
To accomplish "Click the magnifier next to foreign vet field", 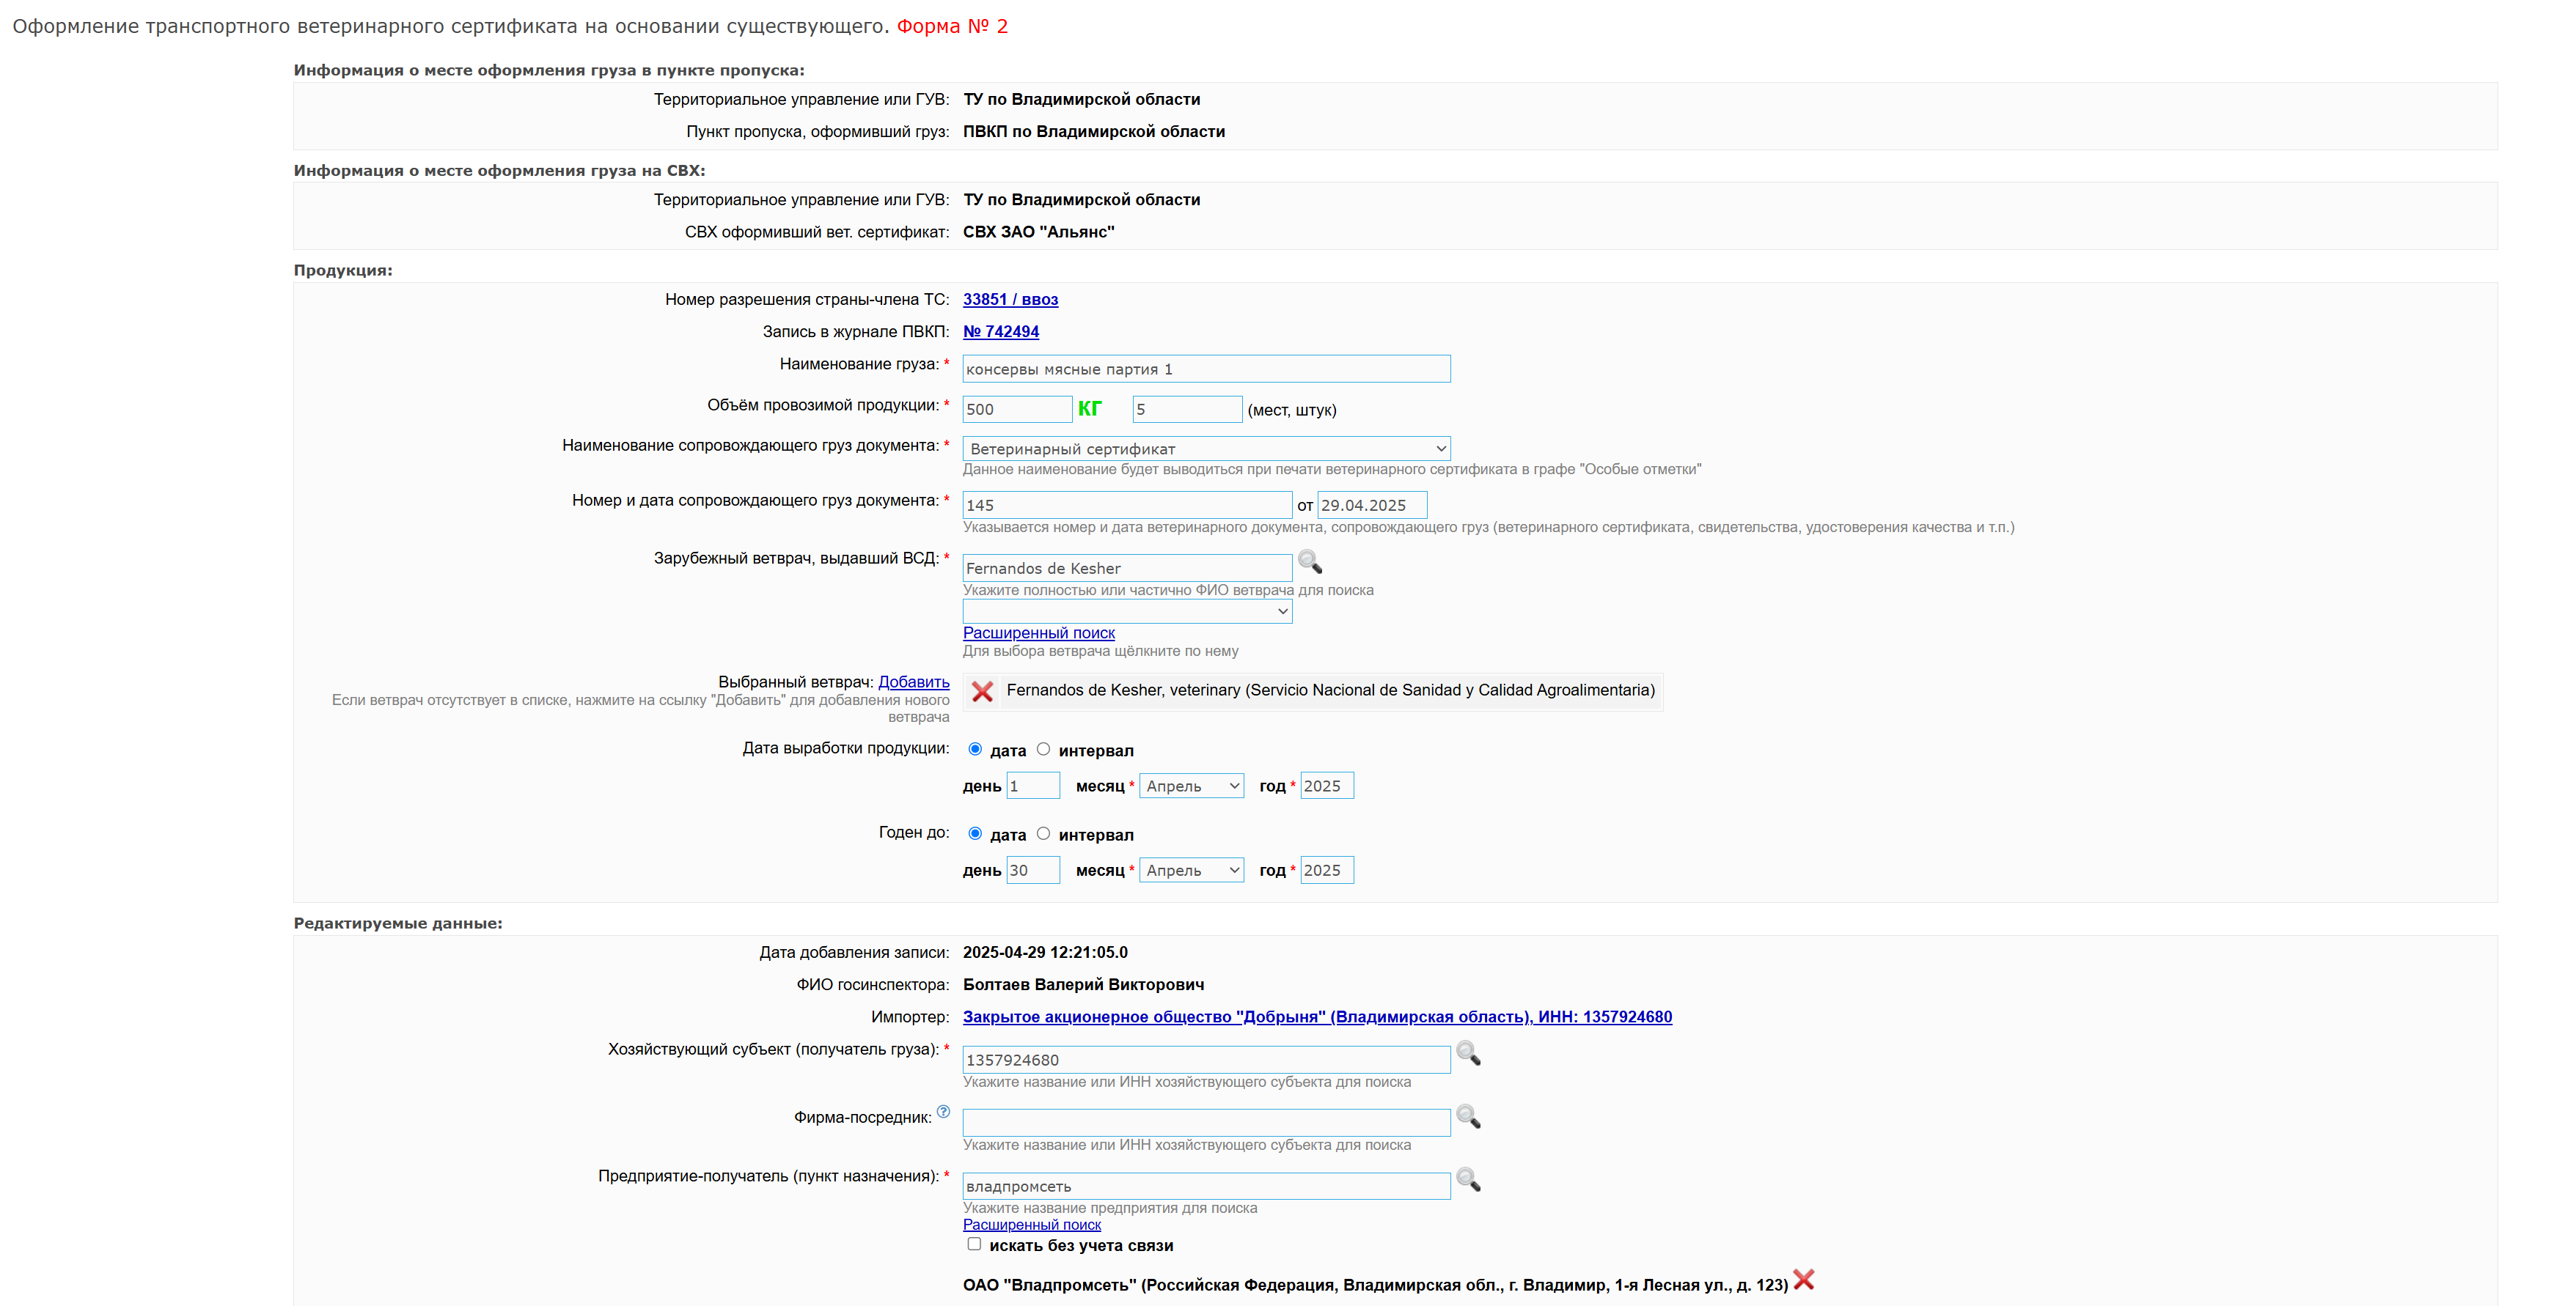I will (1309, 563).
